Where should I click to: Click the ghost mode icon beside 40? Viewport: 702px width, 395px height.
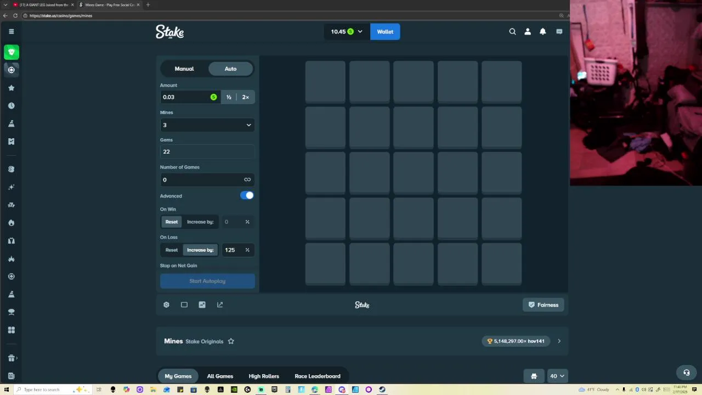534,376
